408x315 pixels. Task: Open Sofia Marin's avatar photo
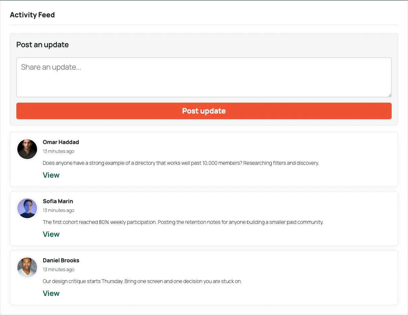[27, 208]
